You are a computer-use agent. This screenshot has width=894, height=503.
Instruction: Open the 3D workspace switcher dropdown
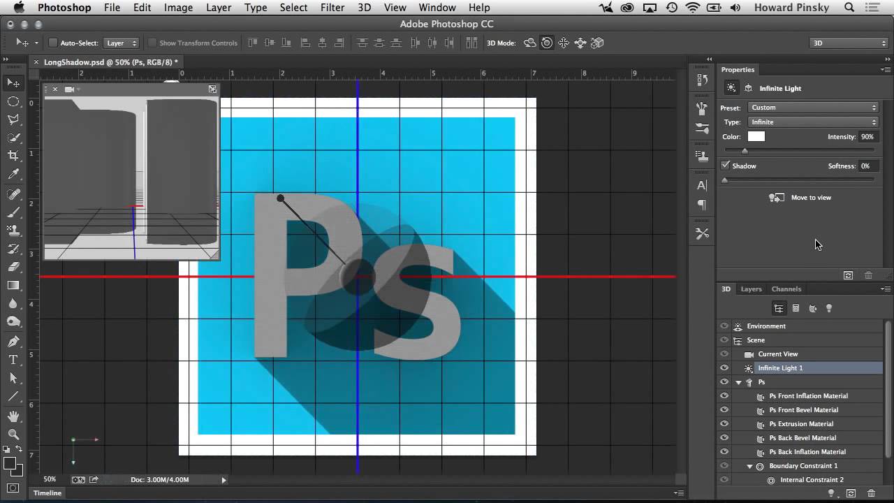click(849, 43)
